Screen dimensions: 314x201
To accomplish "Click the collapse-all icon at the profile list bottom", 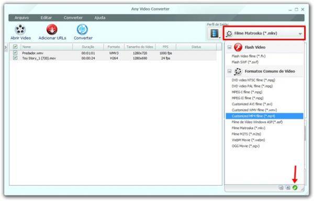I will tap(281, 187).
